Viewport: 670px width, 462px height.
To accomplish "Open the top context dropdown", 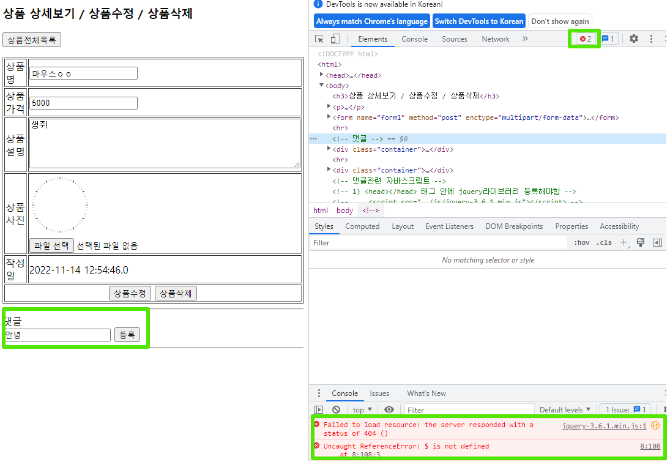I will tap(362, 410).
